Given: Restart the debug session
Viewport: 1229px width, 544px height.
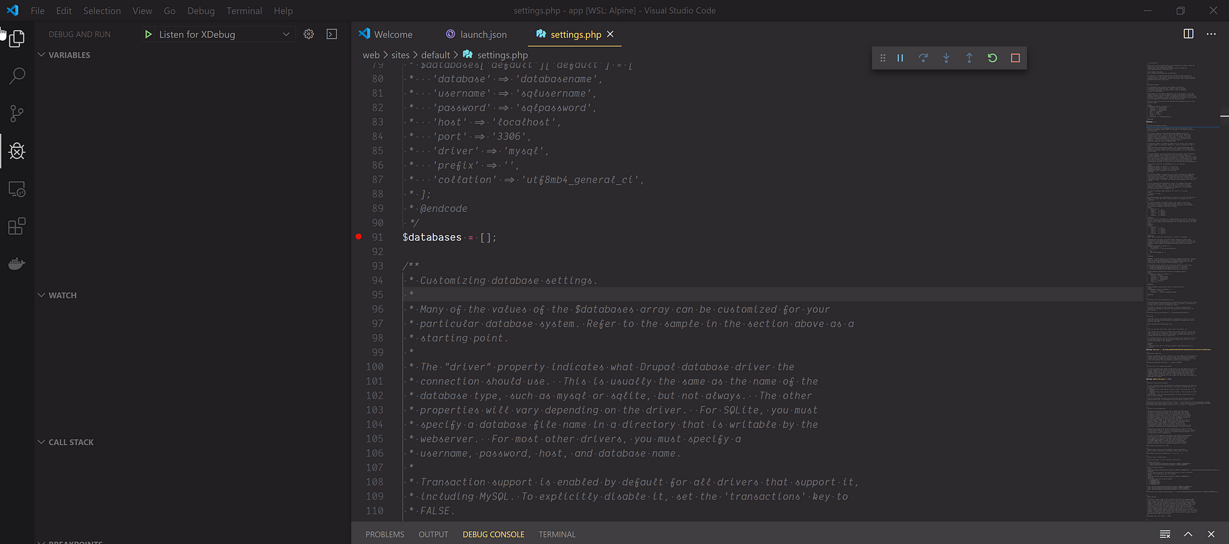Looking at the screenshot, I should [x=992, y=58].
